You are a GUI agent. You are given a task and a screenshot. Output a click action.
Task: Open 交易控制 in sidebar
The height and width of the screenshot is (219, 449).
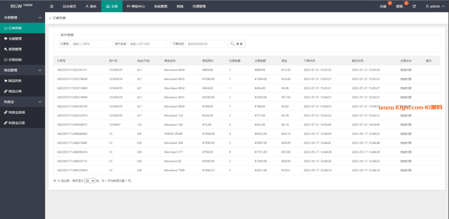point(15,60)
